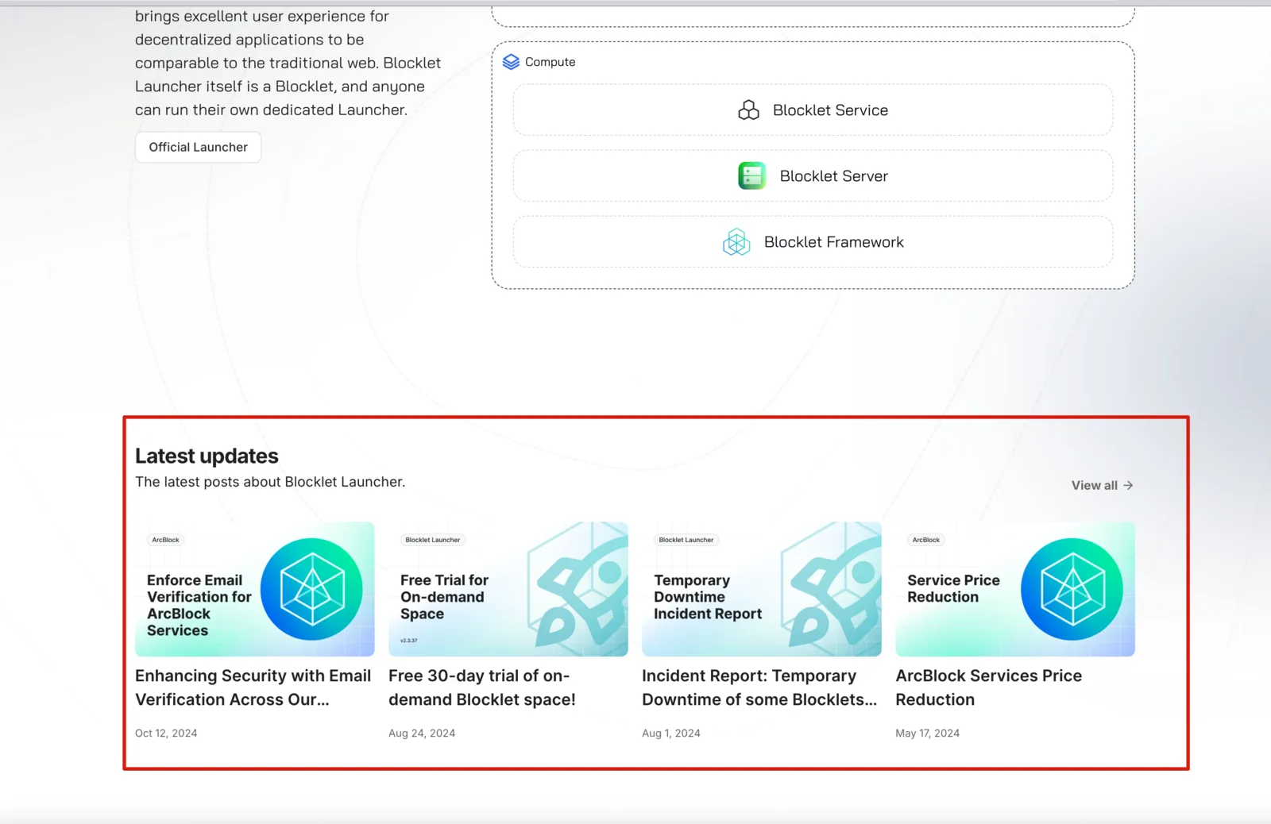This screenshot has width=1271, height=824.
Task: Click the Compute layers icon
Action: [511, 62]
